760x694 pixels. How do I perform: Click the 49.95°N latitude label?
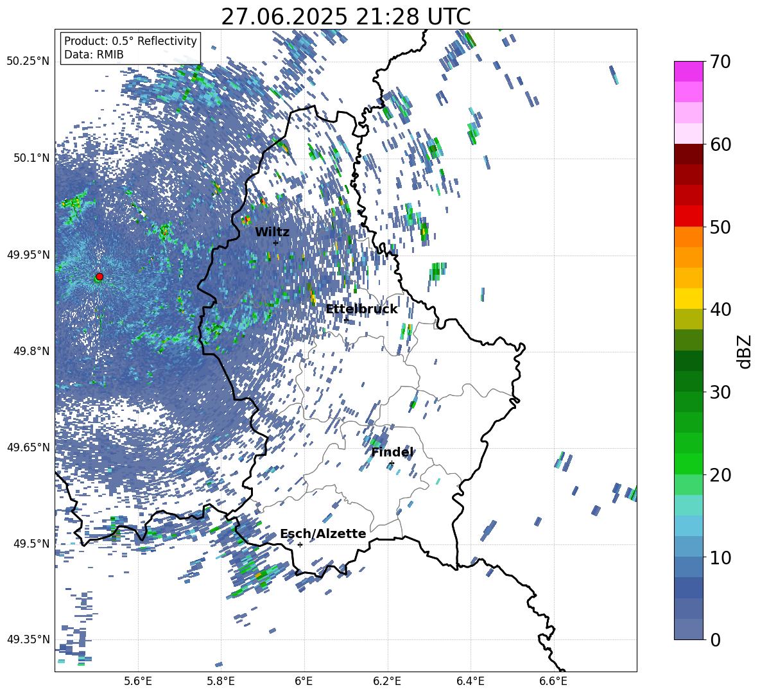click(28, 254)
